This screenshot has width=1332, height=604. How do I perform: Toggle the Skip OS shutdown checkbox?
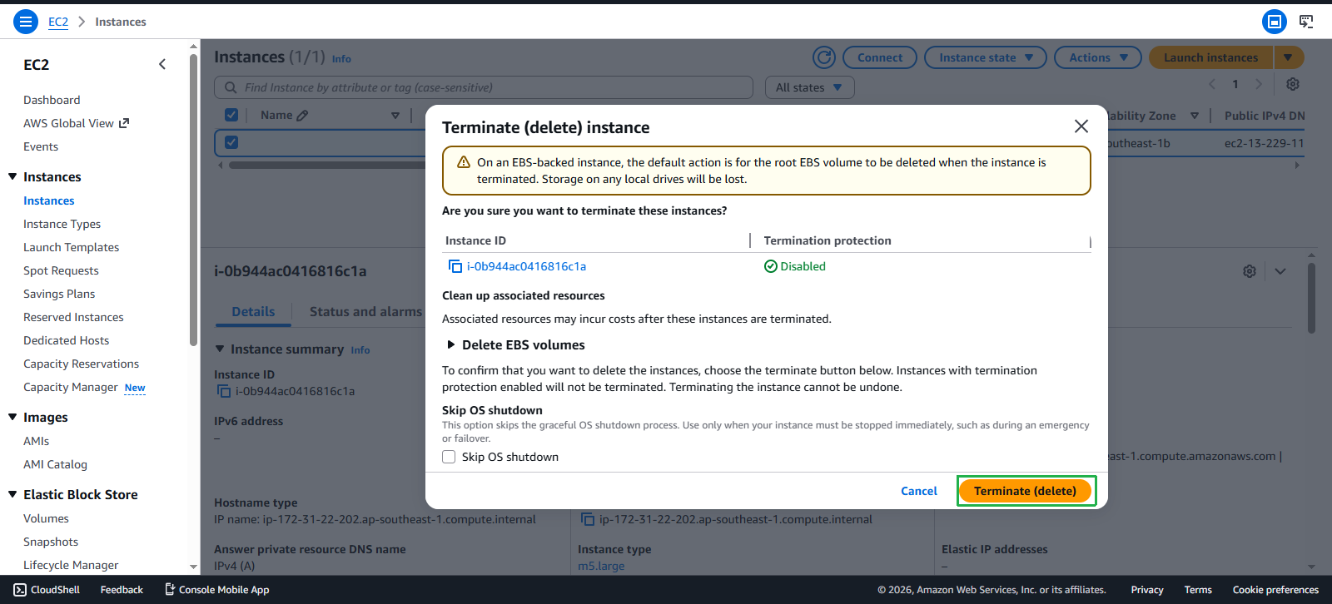pos(449,457)
